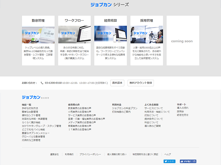The height and width of the screenshot is (165, 221).
Task: Open the メディア業界のお客様の声 link
Action: coord(82,122)
